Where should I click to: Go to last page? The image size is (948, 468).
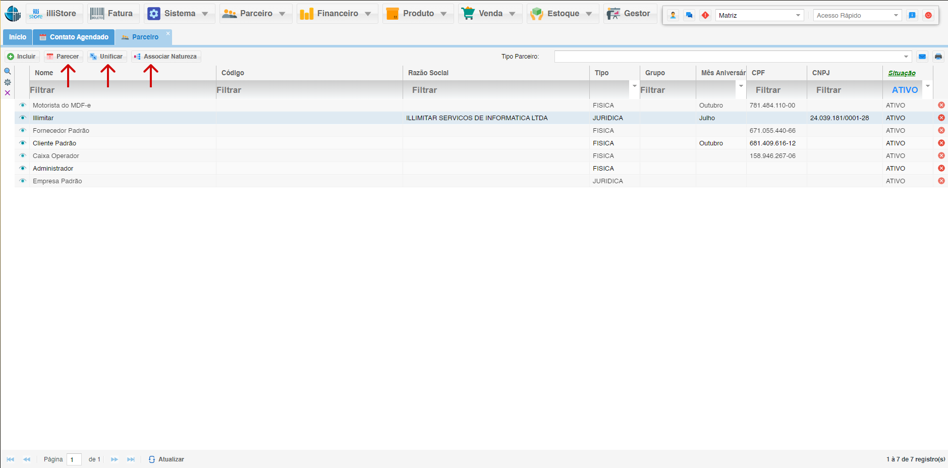pos(131,459)
